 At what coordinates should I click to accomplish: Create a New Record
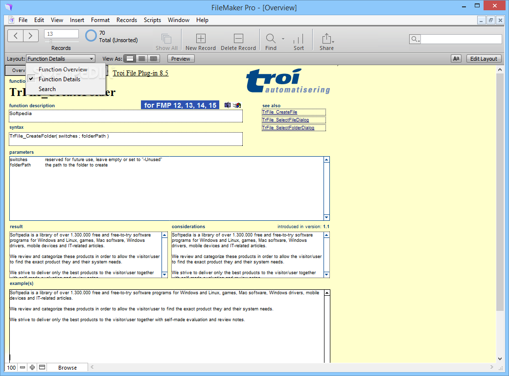click(201, 38)
